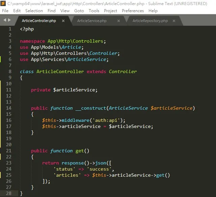The height and width of the screenshot is (197, 216).
Task: Open the File menu
Action: pos(5,11)
